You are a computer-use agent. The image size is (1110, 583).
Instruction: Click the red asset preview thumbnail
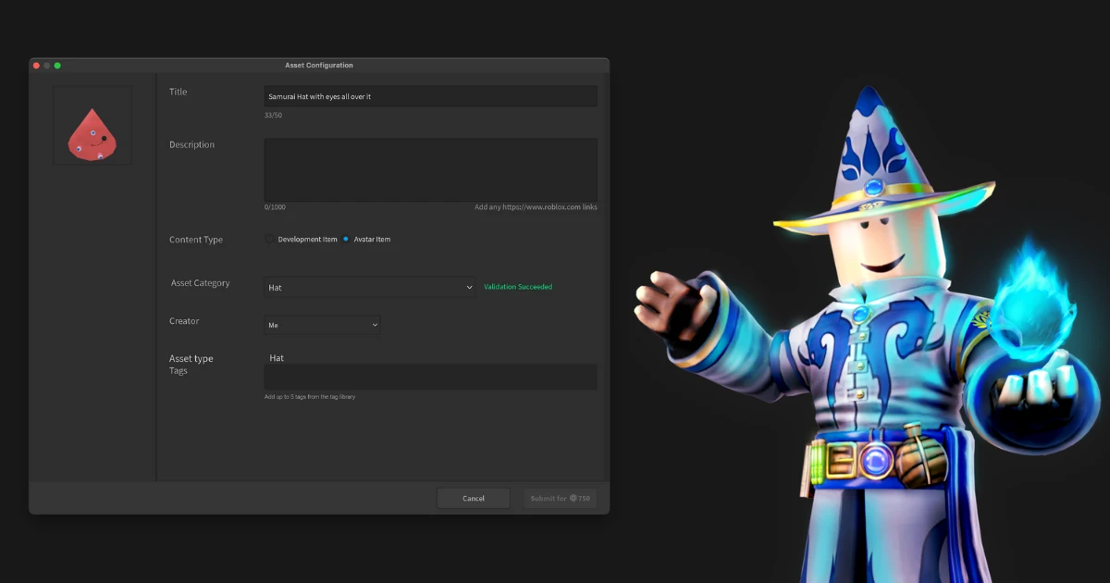[x=92, y=125]
